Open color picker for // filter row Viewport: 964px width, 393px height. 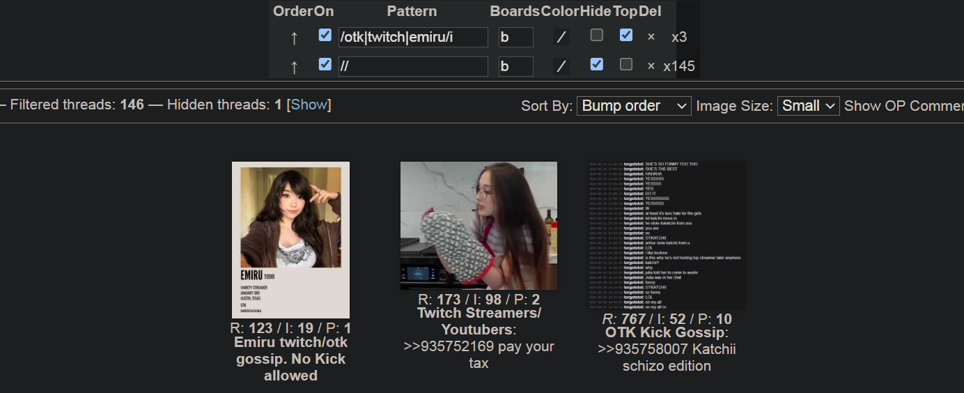pyautogui.click(x=561, y=66)
